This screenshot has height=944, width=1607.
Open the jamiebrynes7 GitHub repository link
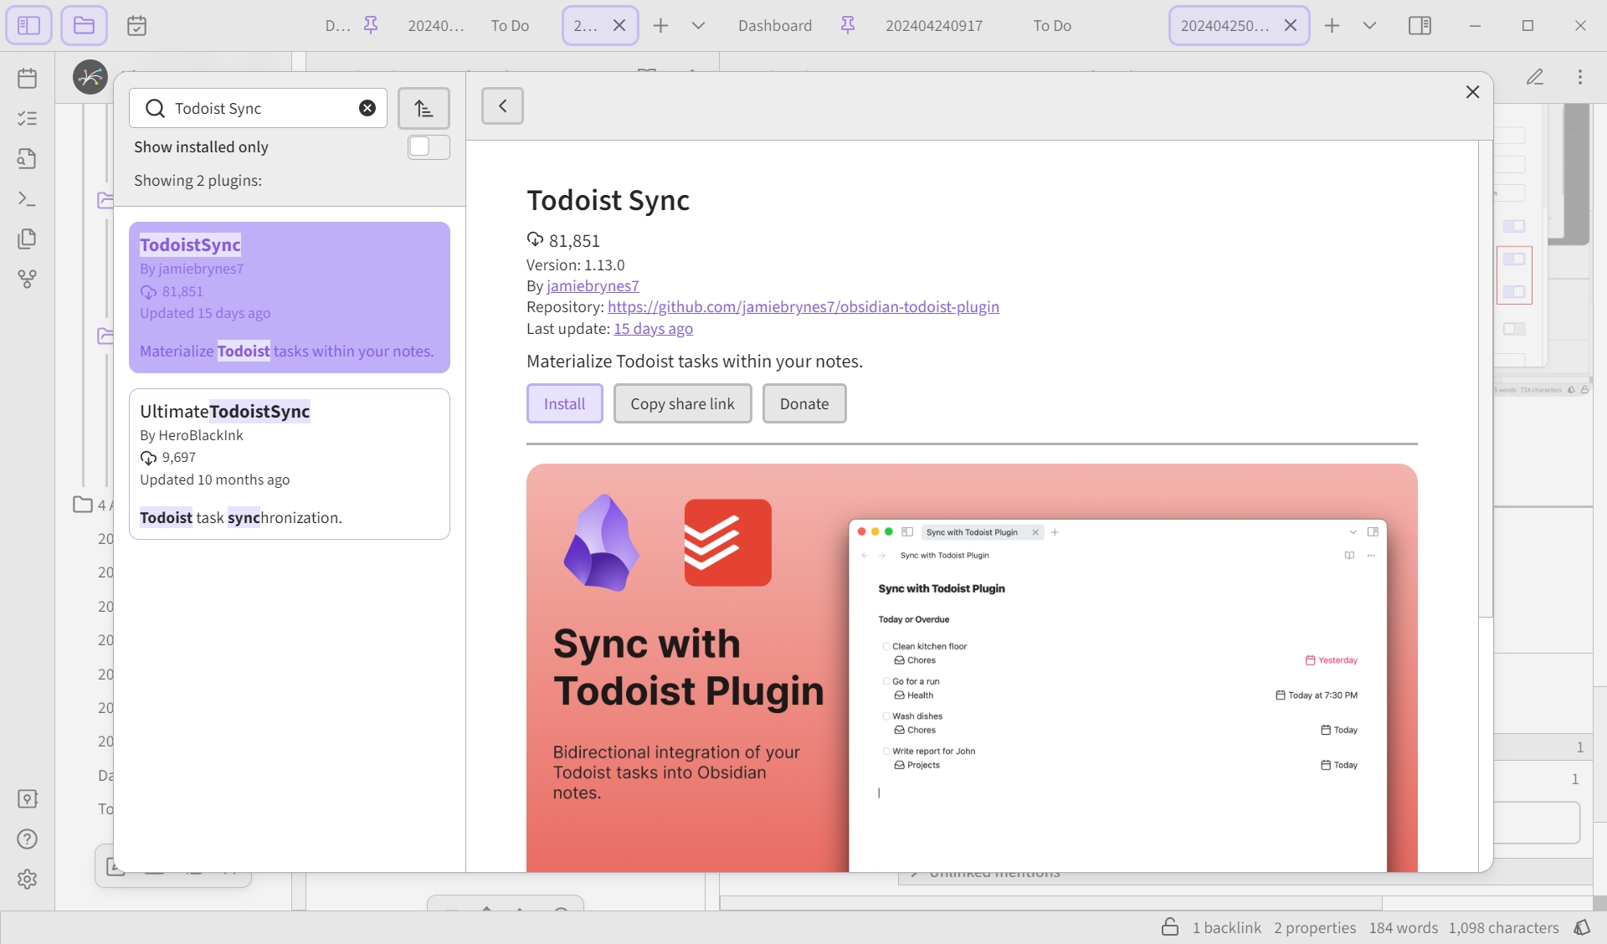point(803,307)
